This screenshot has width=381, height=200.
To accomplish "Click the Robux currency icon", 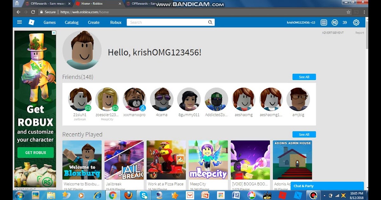I will pyautogui.click(x=335, y=22).
